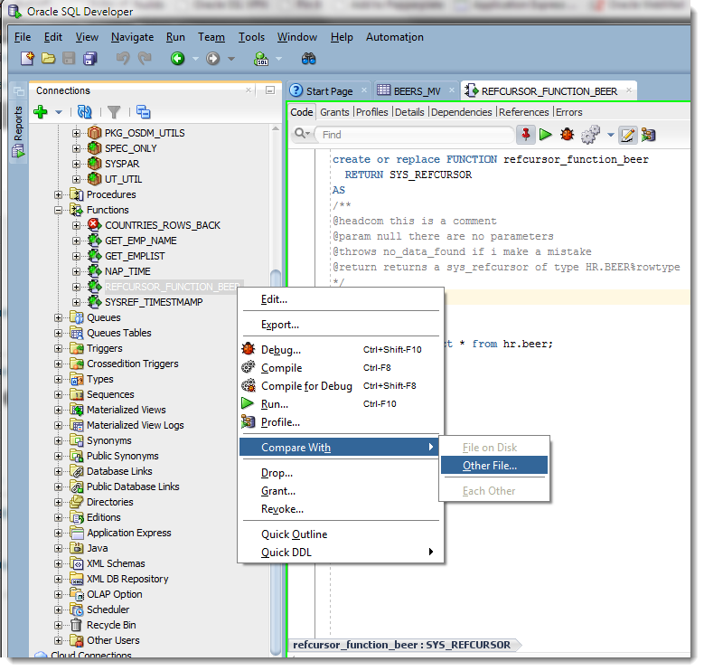Select the Other Users node
The image size is (704, 671).
(113, 640)
